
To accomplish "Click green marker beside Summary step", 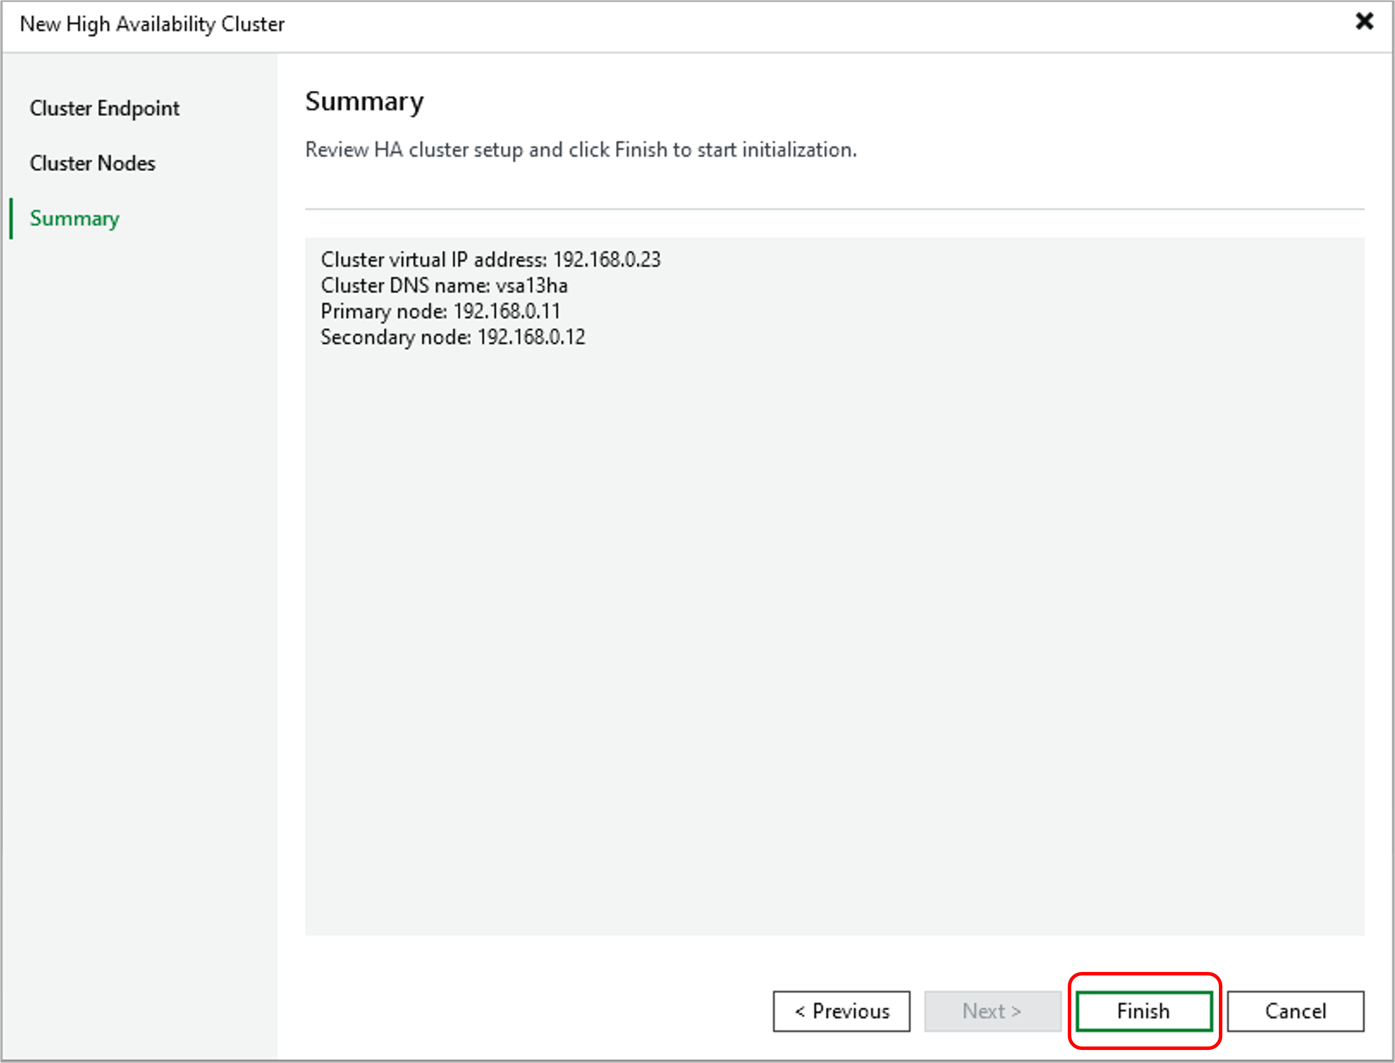I will [12, 218].
